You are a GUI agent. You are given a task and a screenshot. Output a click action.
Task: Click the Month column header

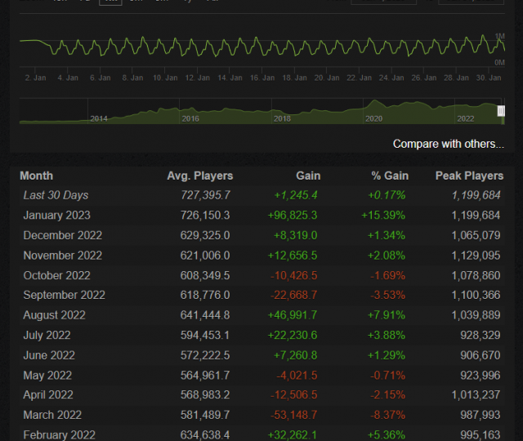point(36,176)
